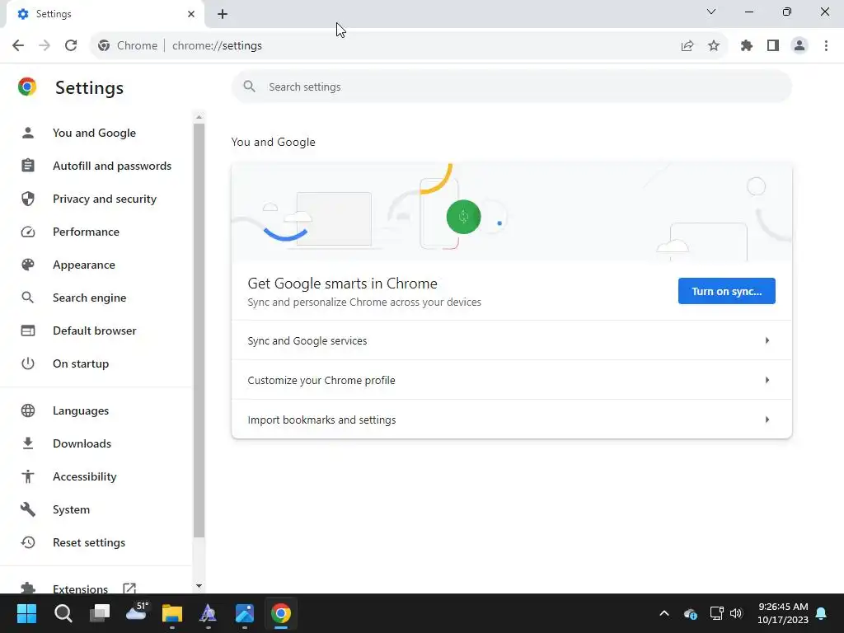This screenshot has width=844, height=633.
Task: Open File Explorer from taskbar
Action: coord(172,613)
